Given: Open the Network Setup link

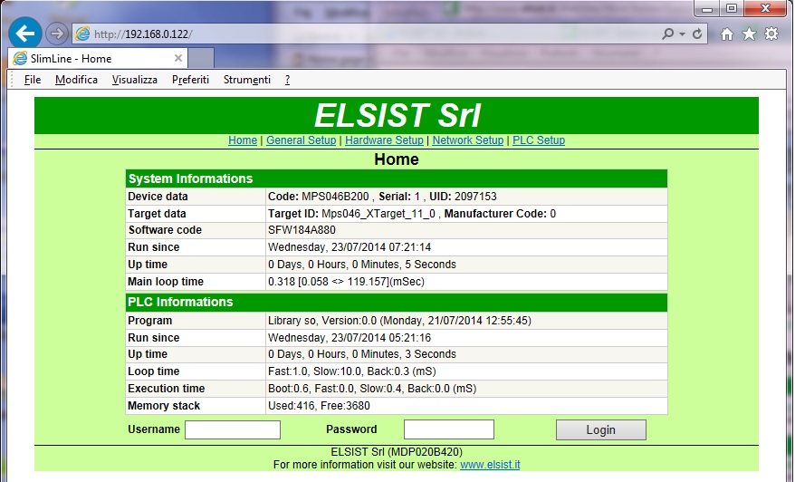Looking at the screenshot, I should point(468,140).
